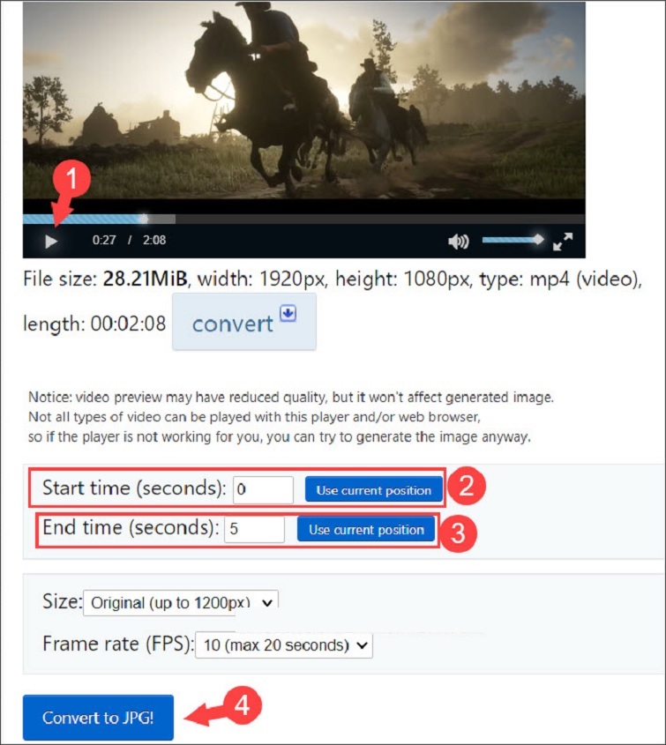Click the convert download button
This screenshot has height=745, width=666.
tap(243, 322)
